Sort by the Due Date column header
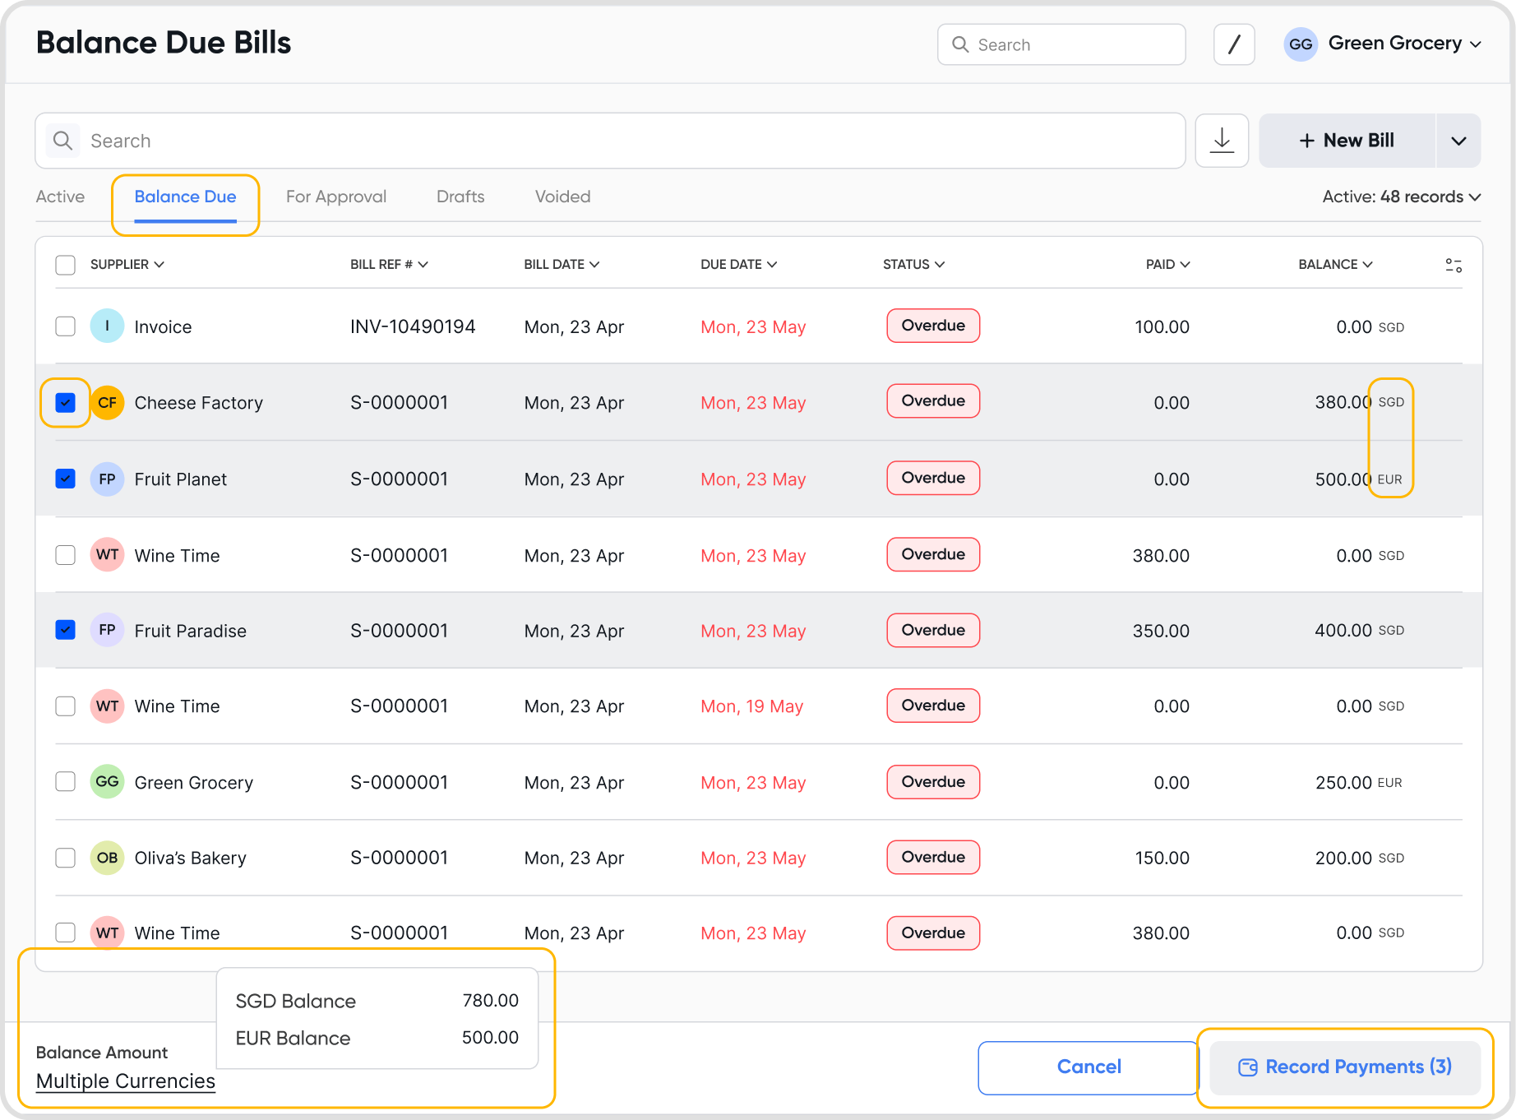 737,265
